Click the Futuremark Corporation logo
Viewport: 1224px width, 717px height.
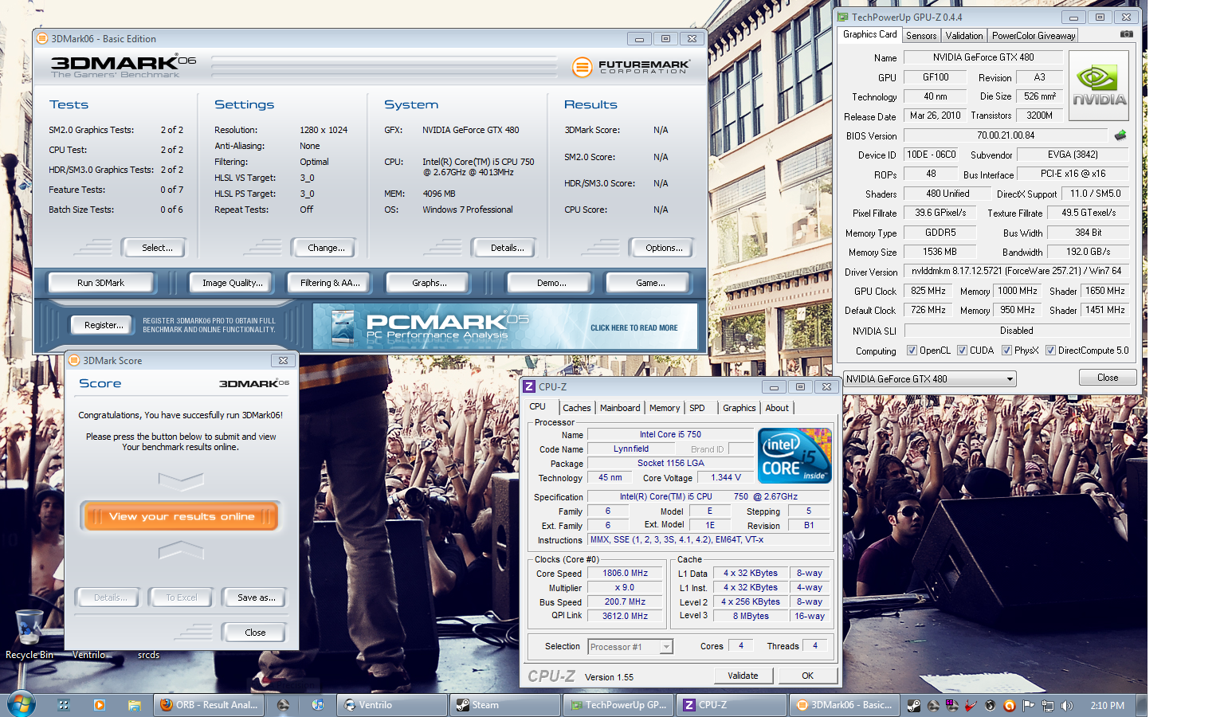[x=631, y=67]
